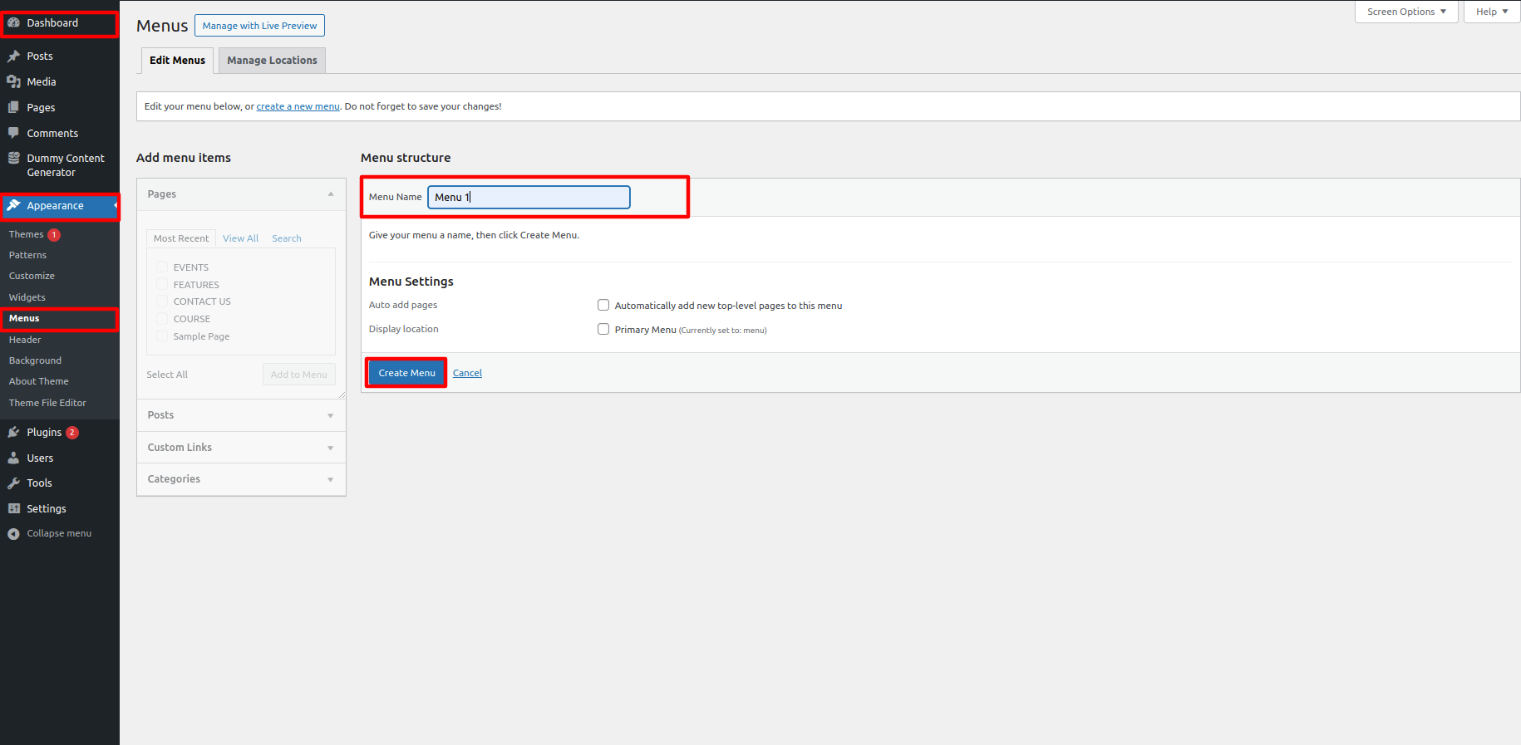Click the Select All label

(x=167, y=375)
